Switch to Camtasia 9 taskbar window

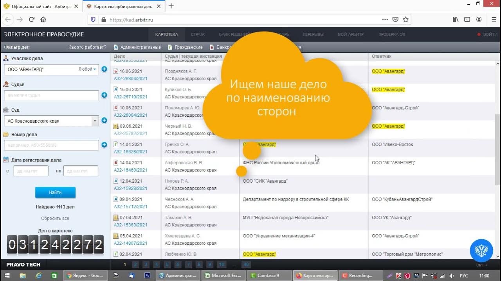coord(269,276)
